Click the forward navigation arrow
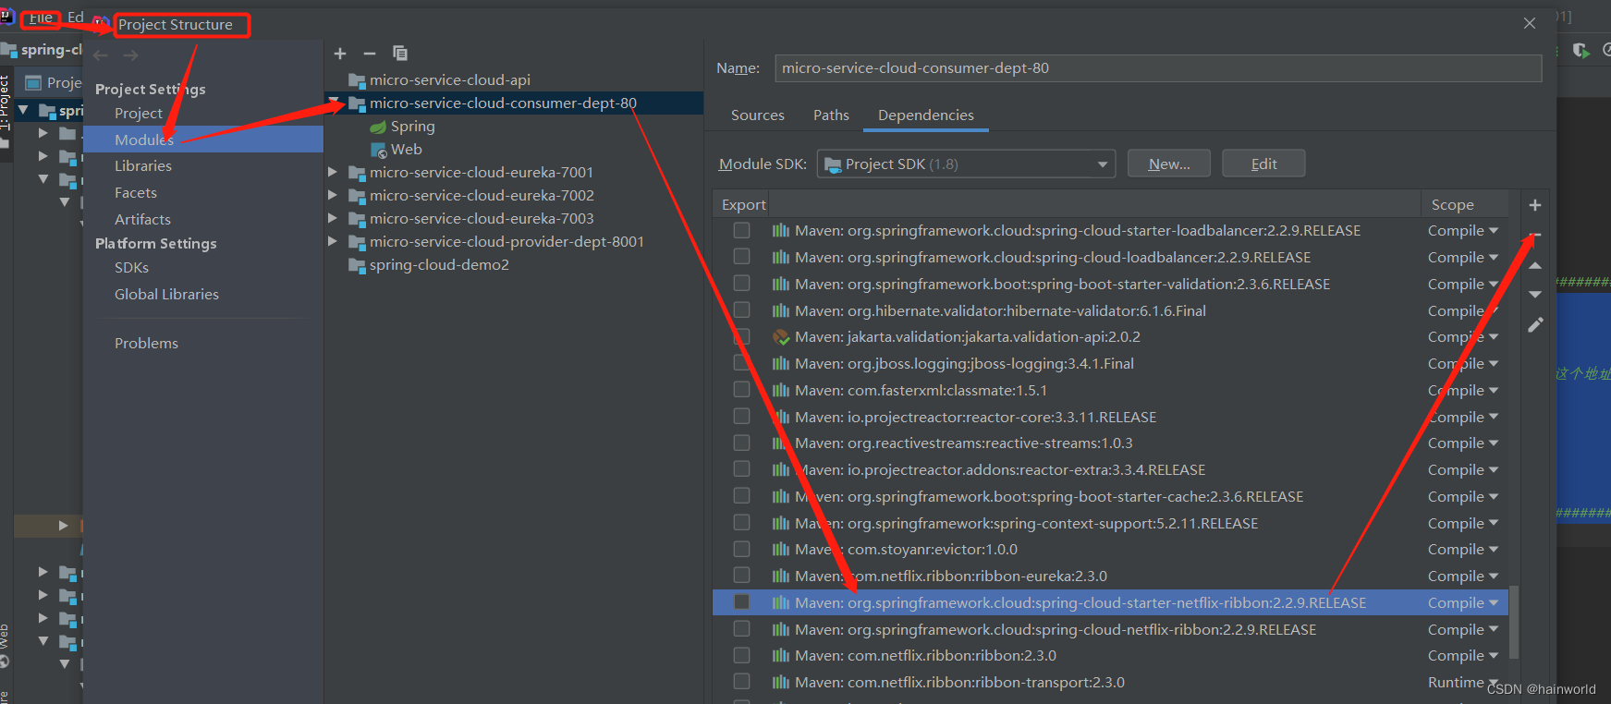1611x704 pixels. [131, 55]
